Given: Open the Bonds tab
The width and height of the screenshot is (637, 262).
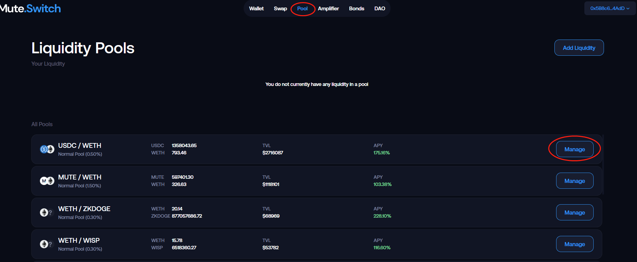Looking at the screenshot, I should tap(357, 9).
